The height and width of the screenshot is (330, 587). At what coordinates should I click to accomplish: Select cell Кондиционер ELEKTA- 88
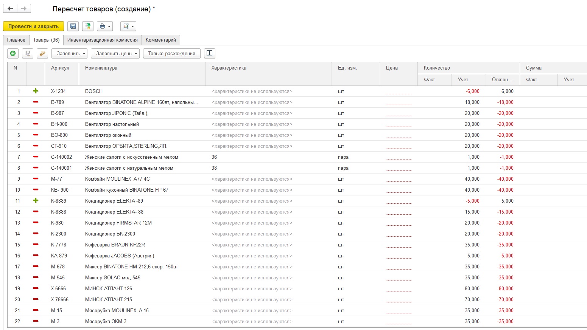pos(142,212)
